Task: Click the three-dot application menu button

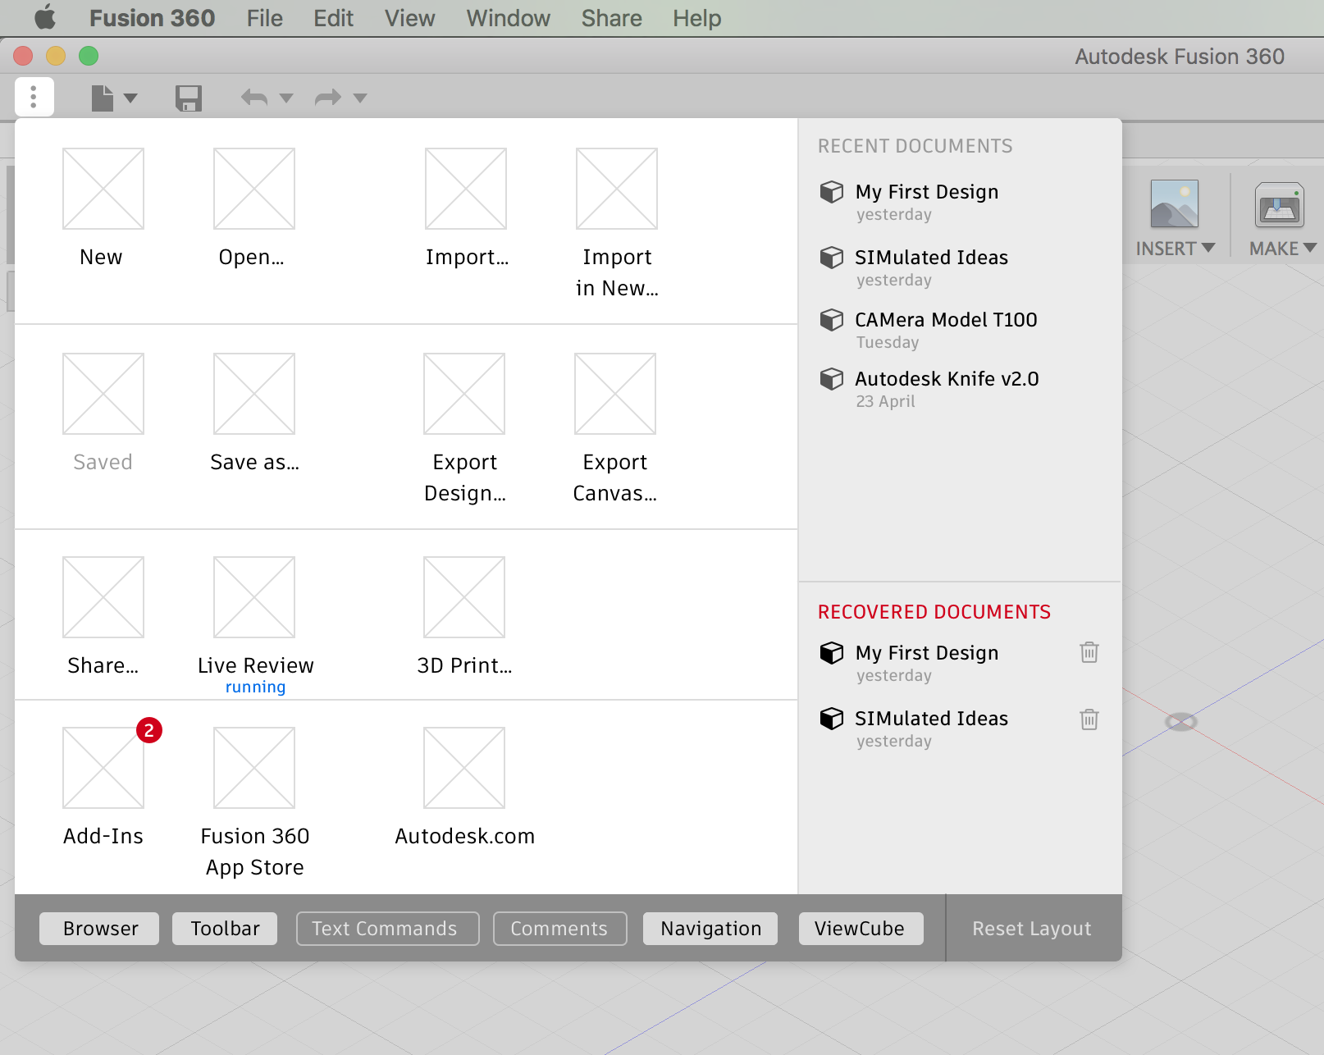Action: [x=34, y=97]
